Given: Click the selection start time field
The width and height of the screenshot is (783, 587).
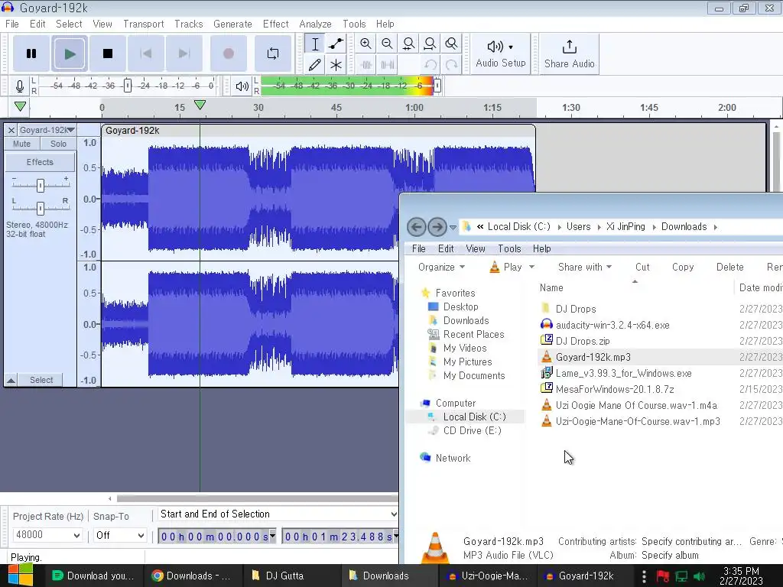Looking at the screenshot, I should 216,537.
